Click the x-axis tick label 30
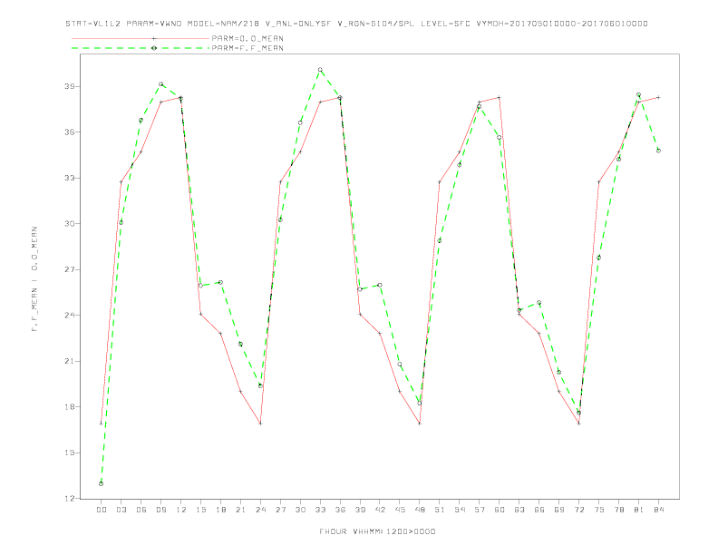Viewport: 718px width, 555px height. (x=300, y=510)
